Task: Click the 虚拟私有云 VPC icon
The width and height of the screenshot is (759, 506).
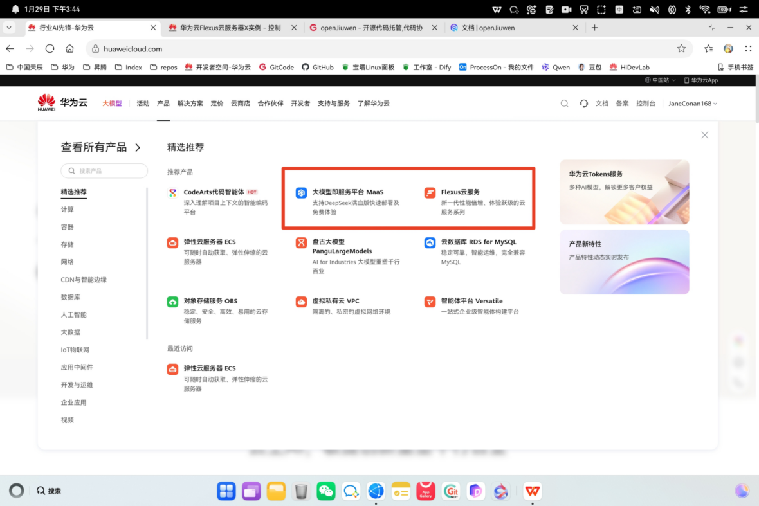Action: click(301, 302)
